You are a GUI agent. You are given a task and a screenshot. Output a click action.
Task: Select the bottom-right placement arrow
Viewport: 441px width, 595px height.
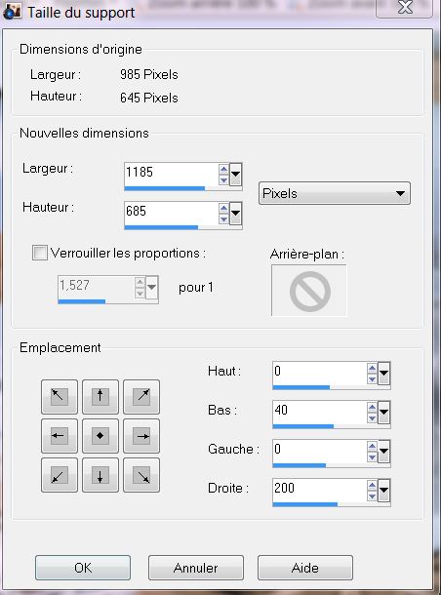tap(141, 475)
